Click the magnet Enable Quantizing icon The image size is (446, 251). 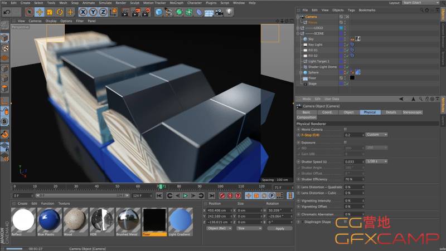[4, 134]
